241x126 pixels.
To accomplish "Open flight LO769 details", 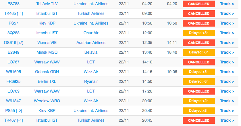I will coord(14,91).
